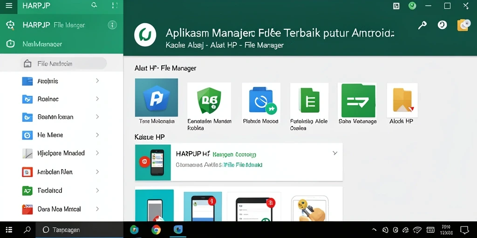
Task: Click the Kalaue HP section heading
Action: click(150, 137)
